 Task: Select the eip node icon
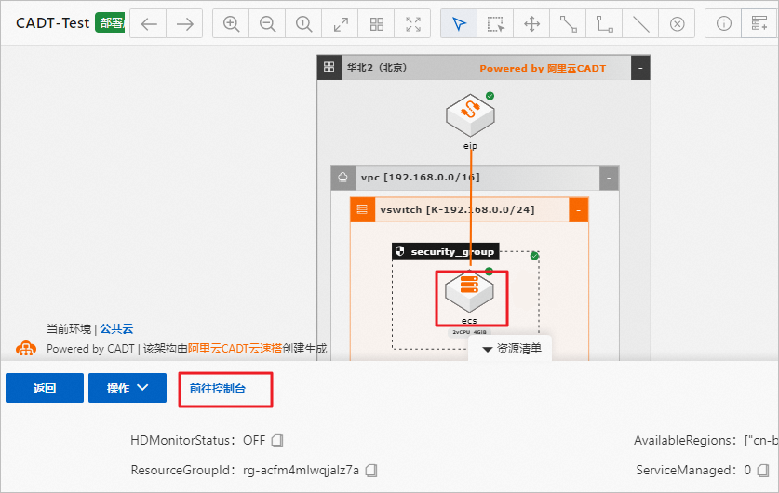click(470, 115)
